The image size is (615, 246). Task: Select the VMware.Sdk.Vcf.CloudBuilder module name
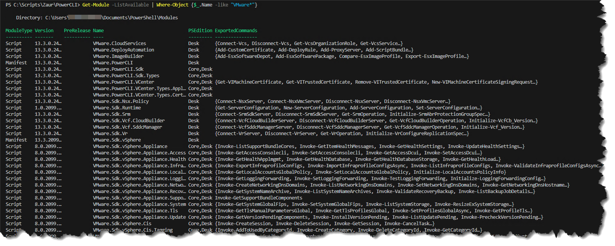[x=129, y=121]
